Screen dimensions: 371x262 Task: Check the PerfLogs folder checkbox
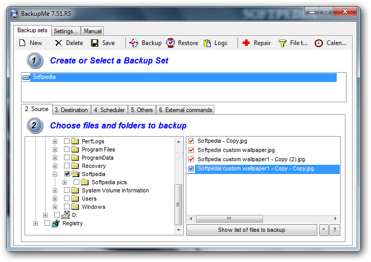coord(67,141)
